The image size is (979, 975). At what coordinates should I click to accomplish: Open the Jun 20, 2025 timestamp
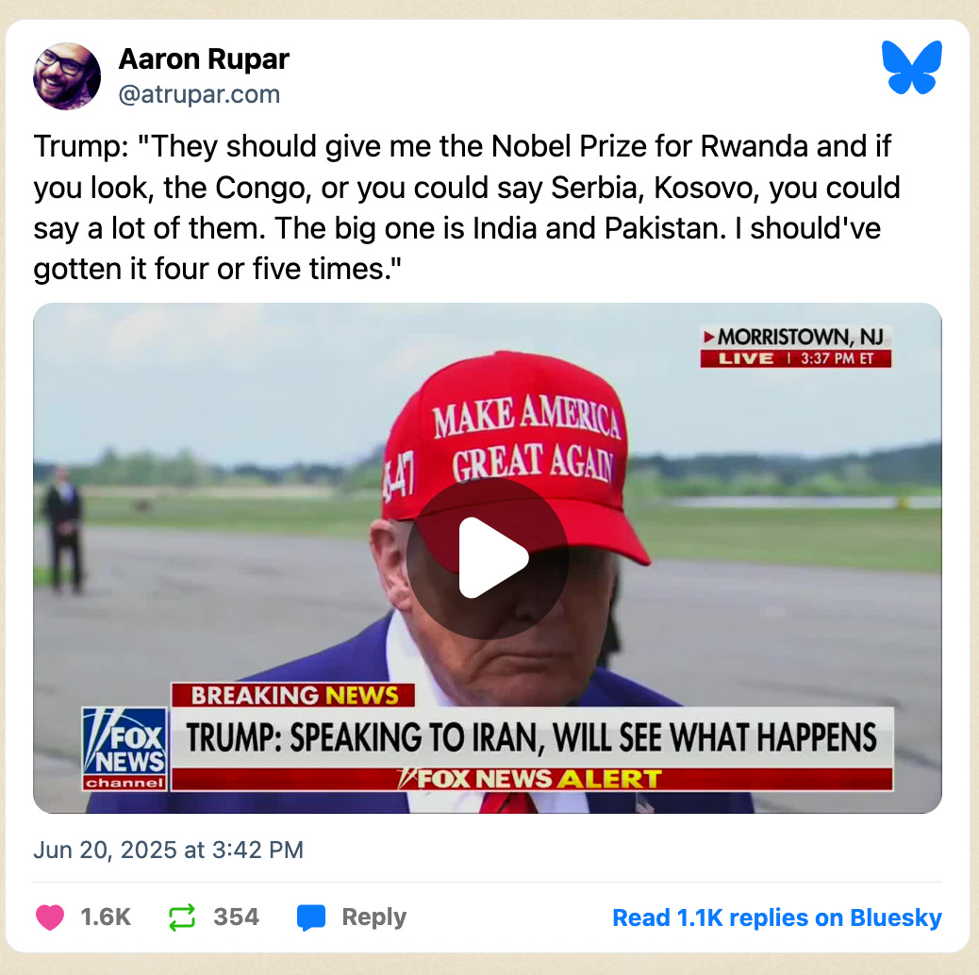(169, 850)
